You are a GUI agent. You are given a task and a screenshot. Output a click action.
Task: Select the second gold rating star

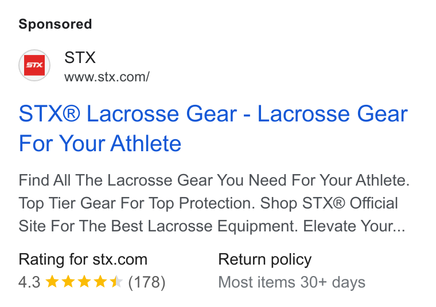(68, 281)
